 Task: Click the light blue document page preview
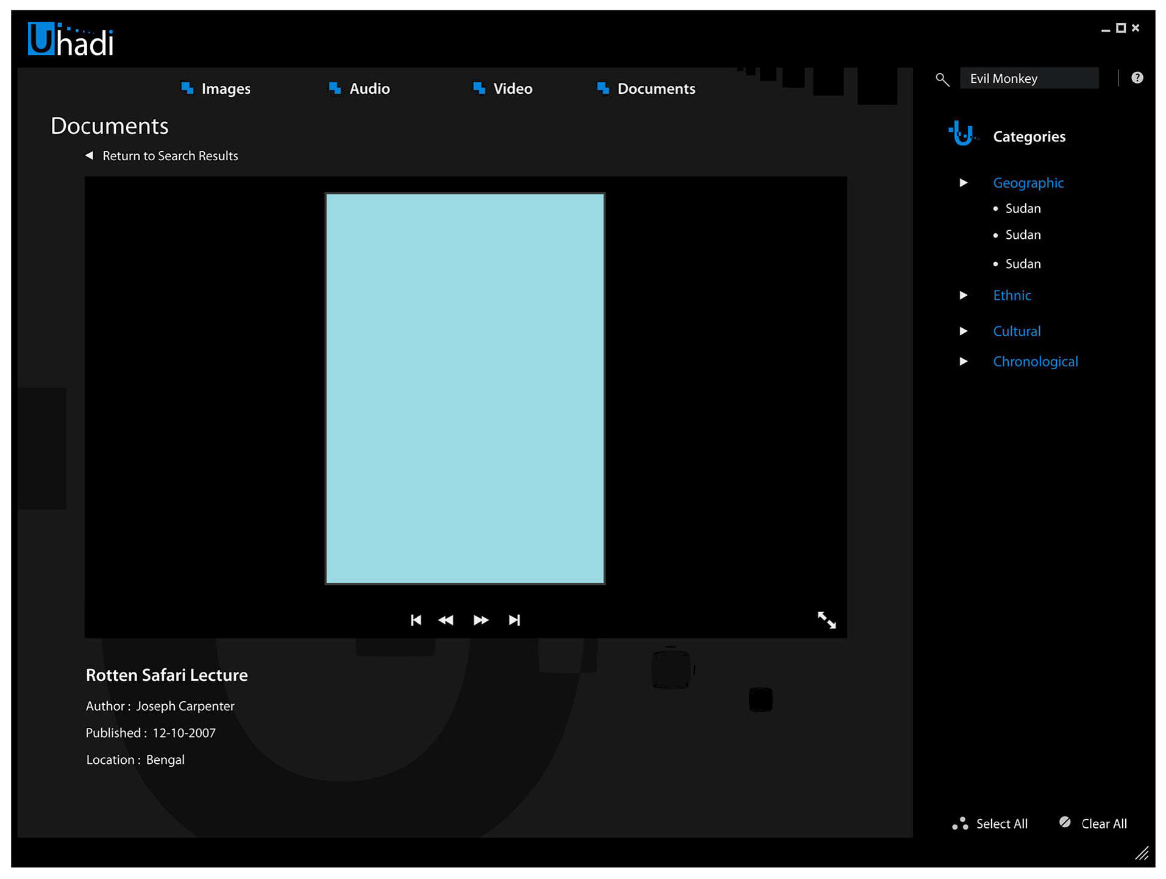click(465, 389)
